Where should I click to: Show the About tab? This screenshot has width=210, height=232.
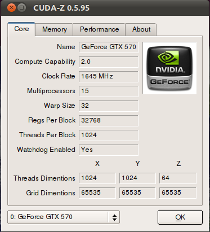pyautogui.click(x=141, y=29)
